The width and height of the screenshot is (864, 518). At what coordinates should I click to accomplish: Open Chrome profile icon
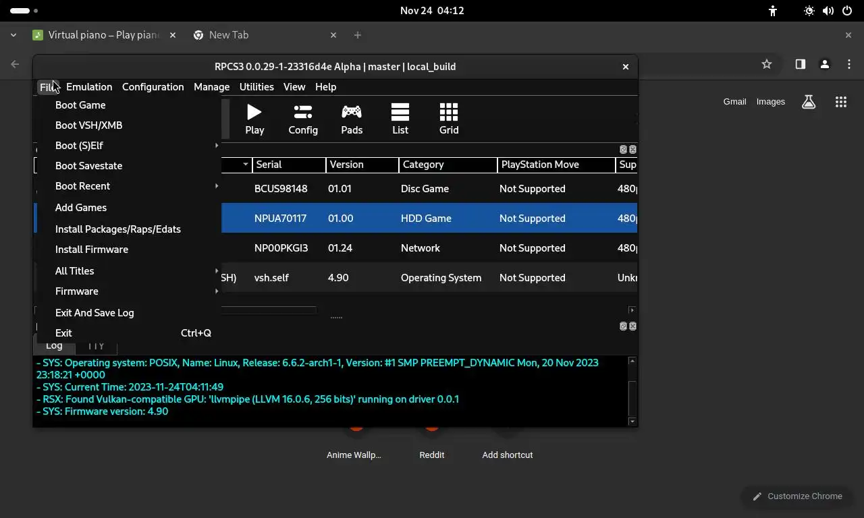(x=824, y=64)
